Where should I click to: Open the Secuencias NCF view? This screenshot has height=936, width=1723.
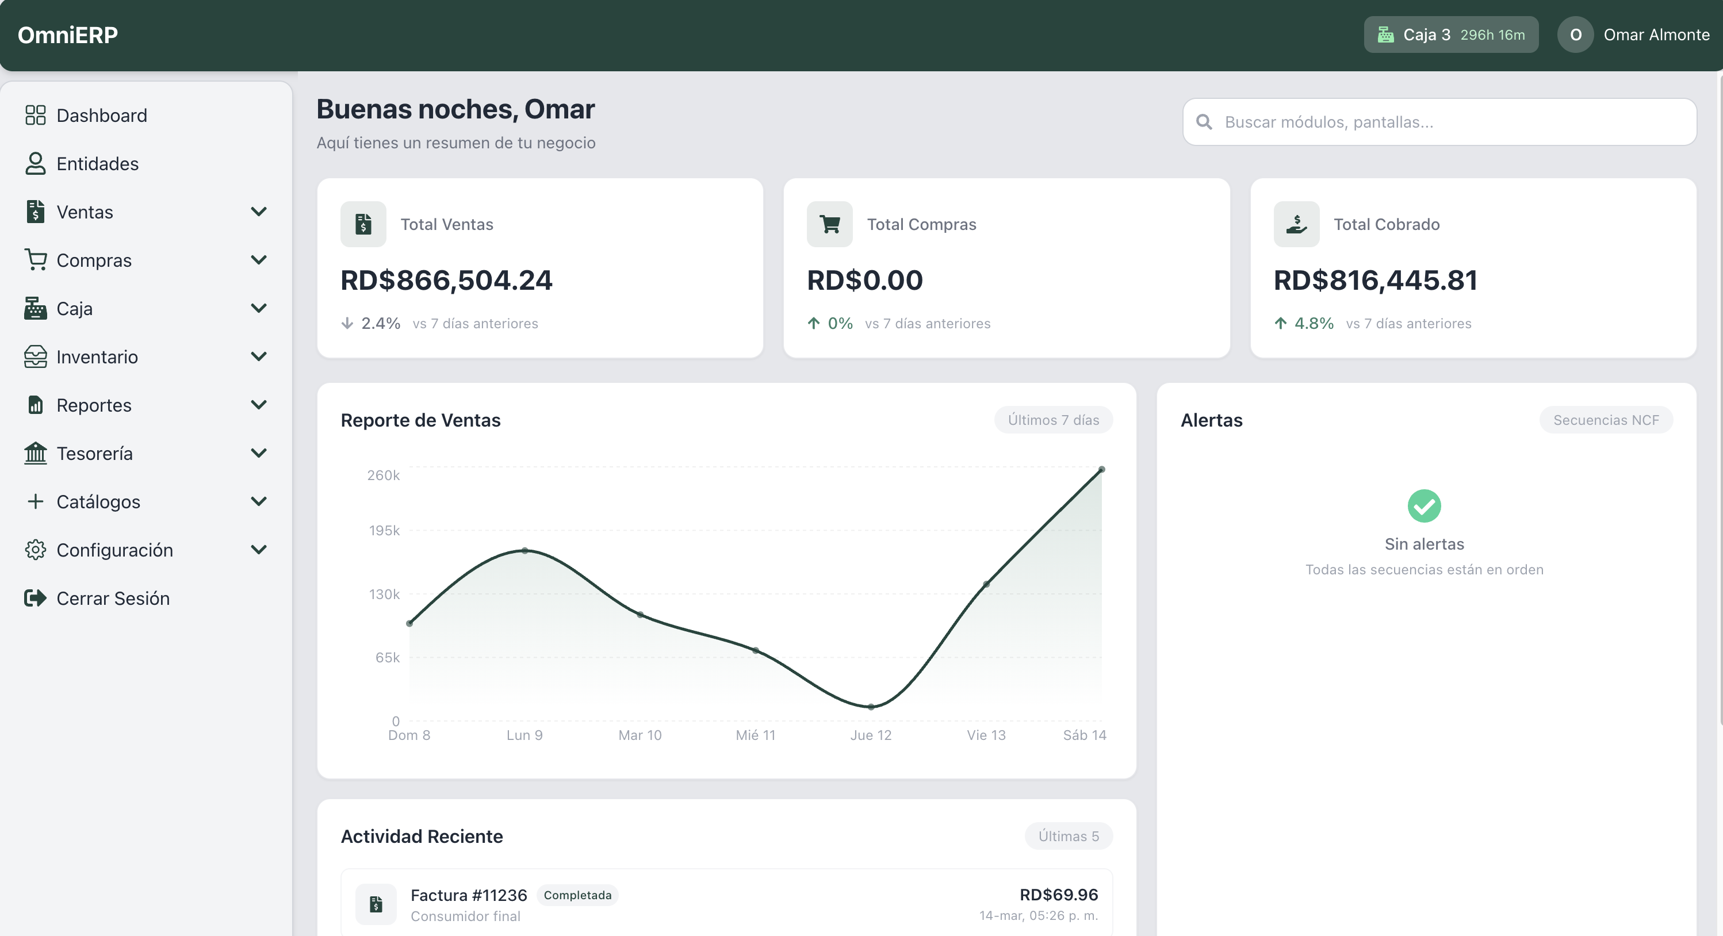[x=1607, y=420]
